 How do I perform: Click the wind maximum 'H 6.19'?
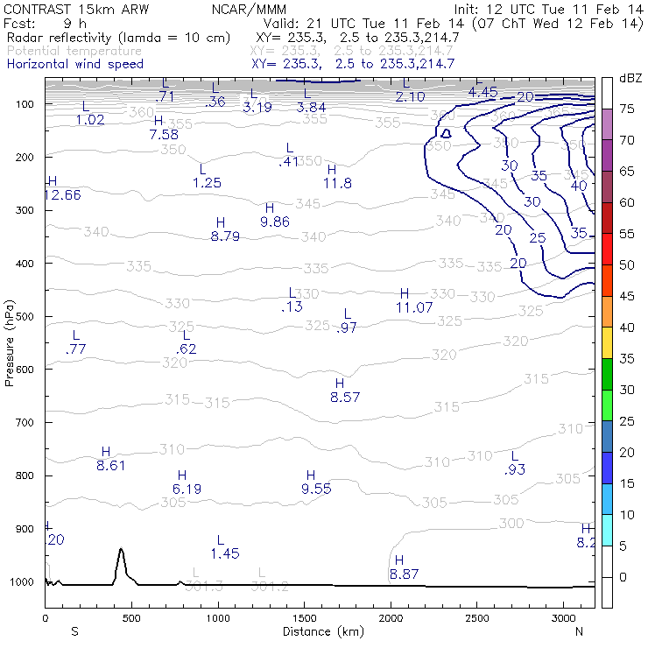coord(187,482)
